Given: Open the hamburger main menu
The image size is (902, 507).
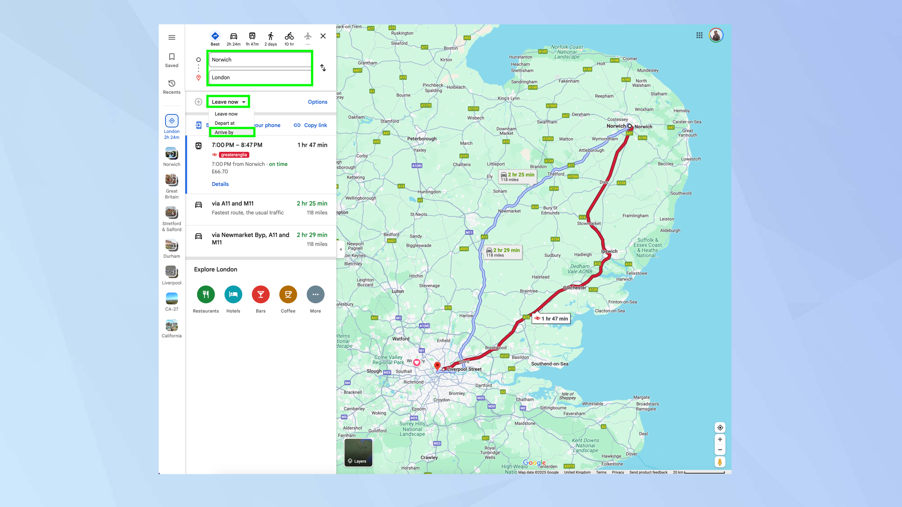Looking at the screenshot, I should pyautogui.click(x=172, y=37).
